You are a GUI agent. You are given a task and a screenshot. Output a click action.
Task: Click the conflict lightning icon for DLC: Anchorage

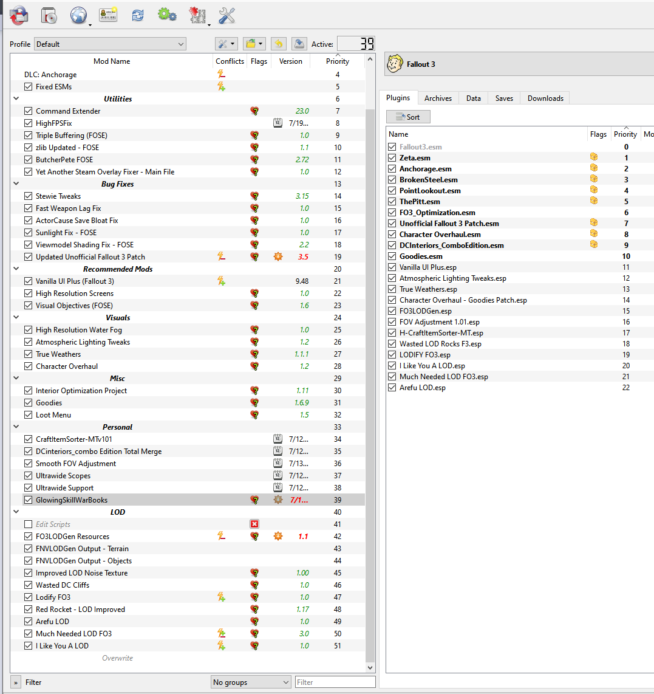pyautogui.click(x=221, y=74)
